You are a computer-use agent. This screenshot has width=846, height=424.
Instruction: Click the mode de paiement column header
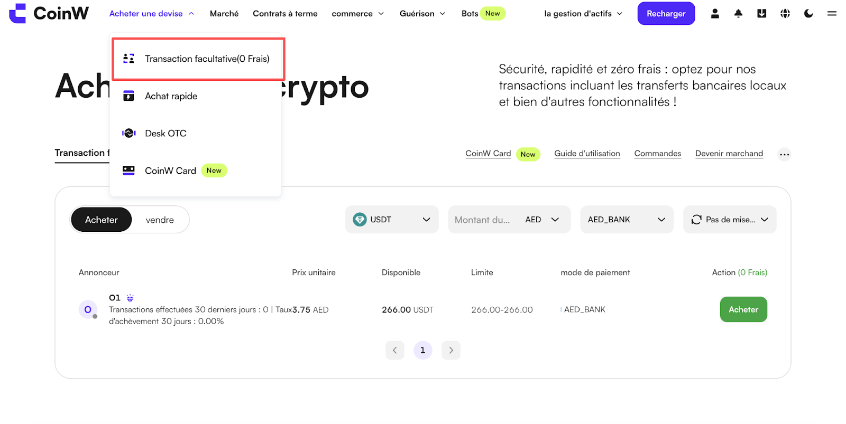[595, 272]
